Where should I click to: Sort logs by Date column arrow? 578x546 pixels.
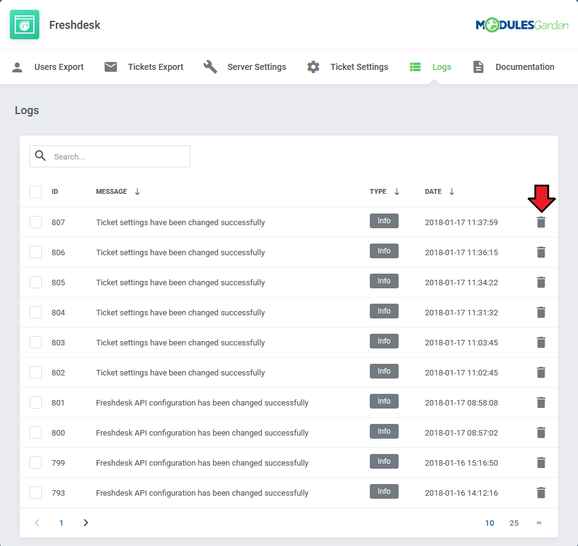pos(451,192)
